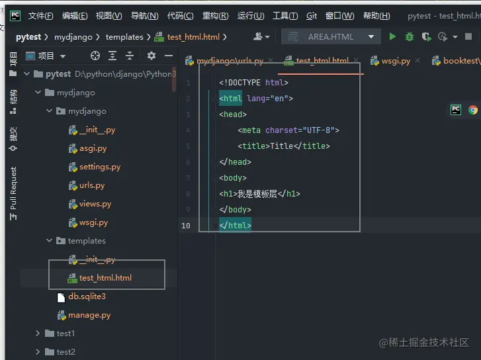Expand all in project tree
Screen dimensions: 481x360
click(112, 56)
